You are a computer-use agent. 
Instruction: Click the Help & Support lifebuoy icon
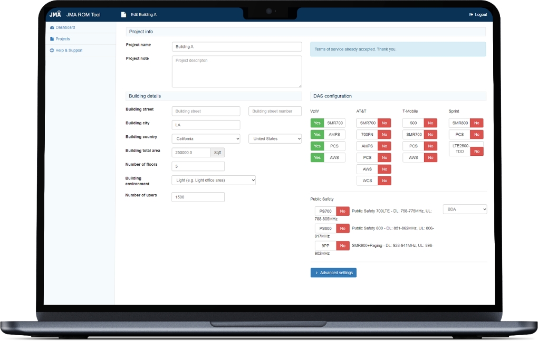point(52,51)
